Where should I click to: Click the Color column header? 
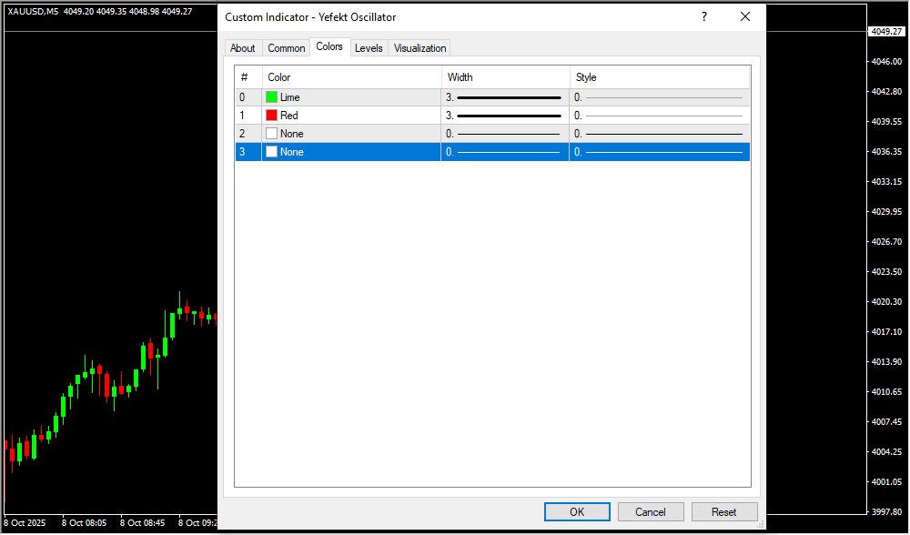click(x=351, y=77)
